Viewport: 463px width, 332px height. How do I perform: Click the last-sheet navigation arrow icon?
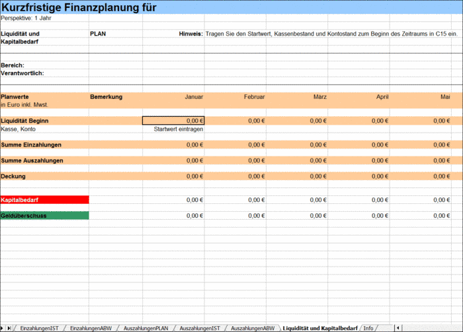click(9, 328)
